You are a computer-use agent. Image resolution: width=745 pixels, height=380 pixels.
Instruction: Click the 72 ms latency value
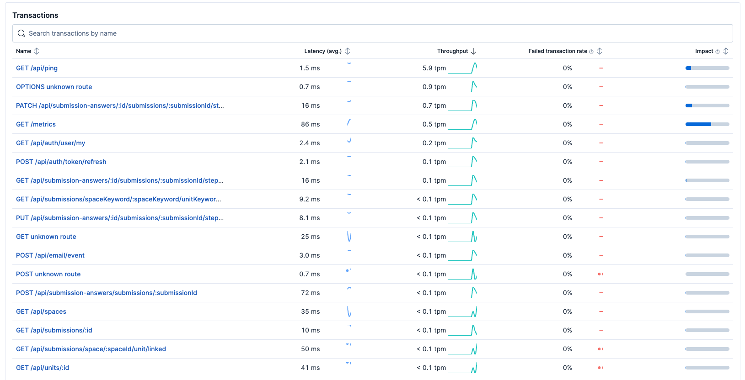[x=311, y=293]
